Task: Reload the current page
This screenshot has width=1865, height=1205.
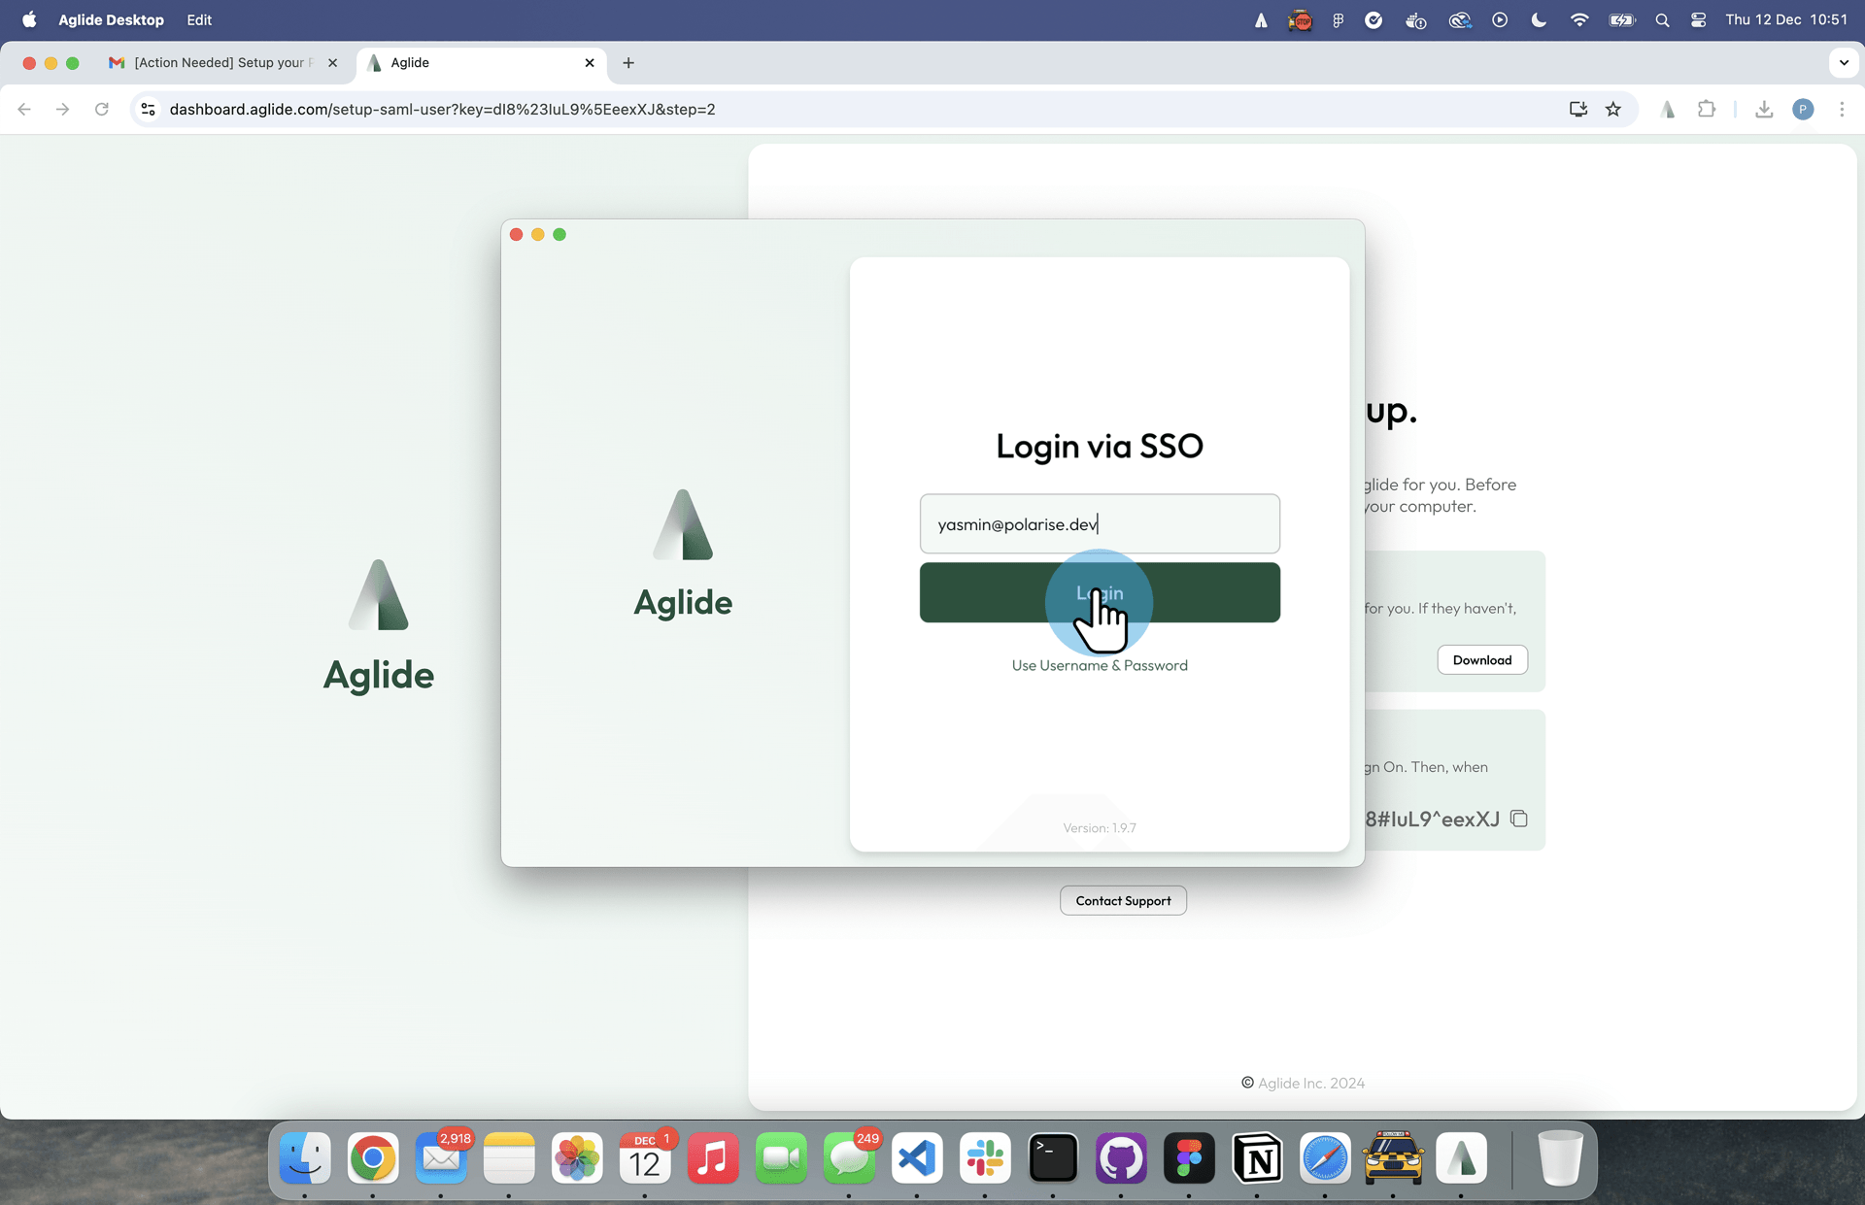Action: [x=101, y=109]
